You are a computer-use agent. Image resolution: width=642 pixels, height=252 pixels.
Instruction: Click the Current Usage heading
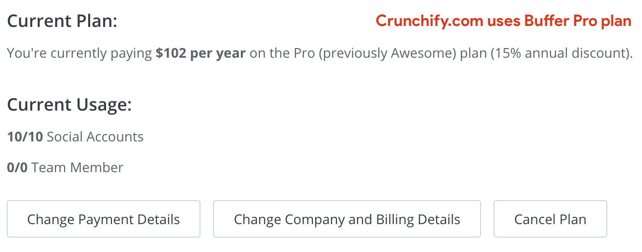point(69,105)
